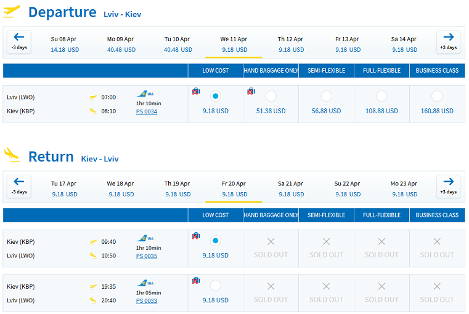469x314 pixels.
Task: Click sold out X under Hand Baggage for PS 0035
Action: coord(271,241)
